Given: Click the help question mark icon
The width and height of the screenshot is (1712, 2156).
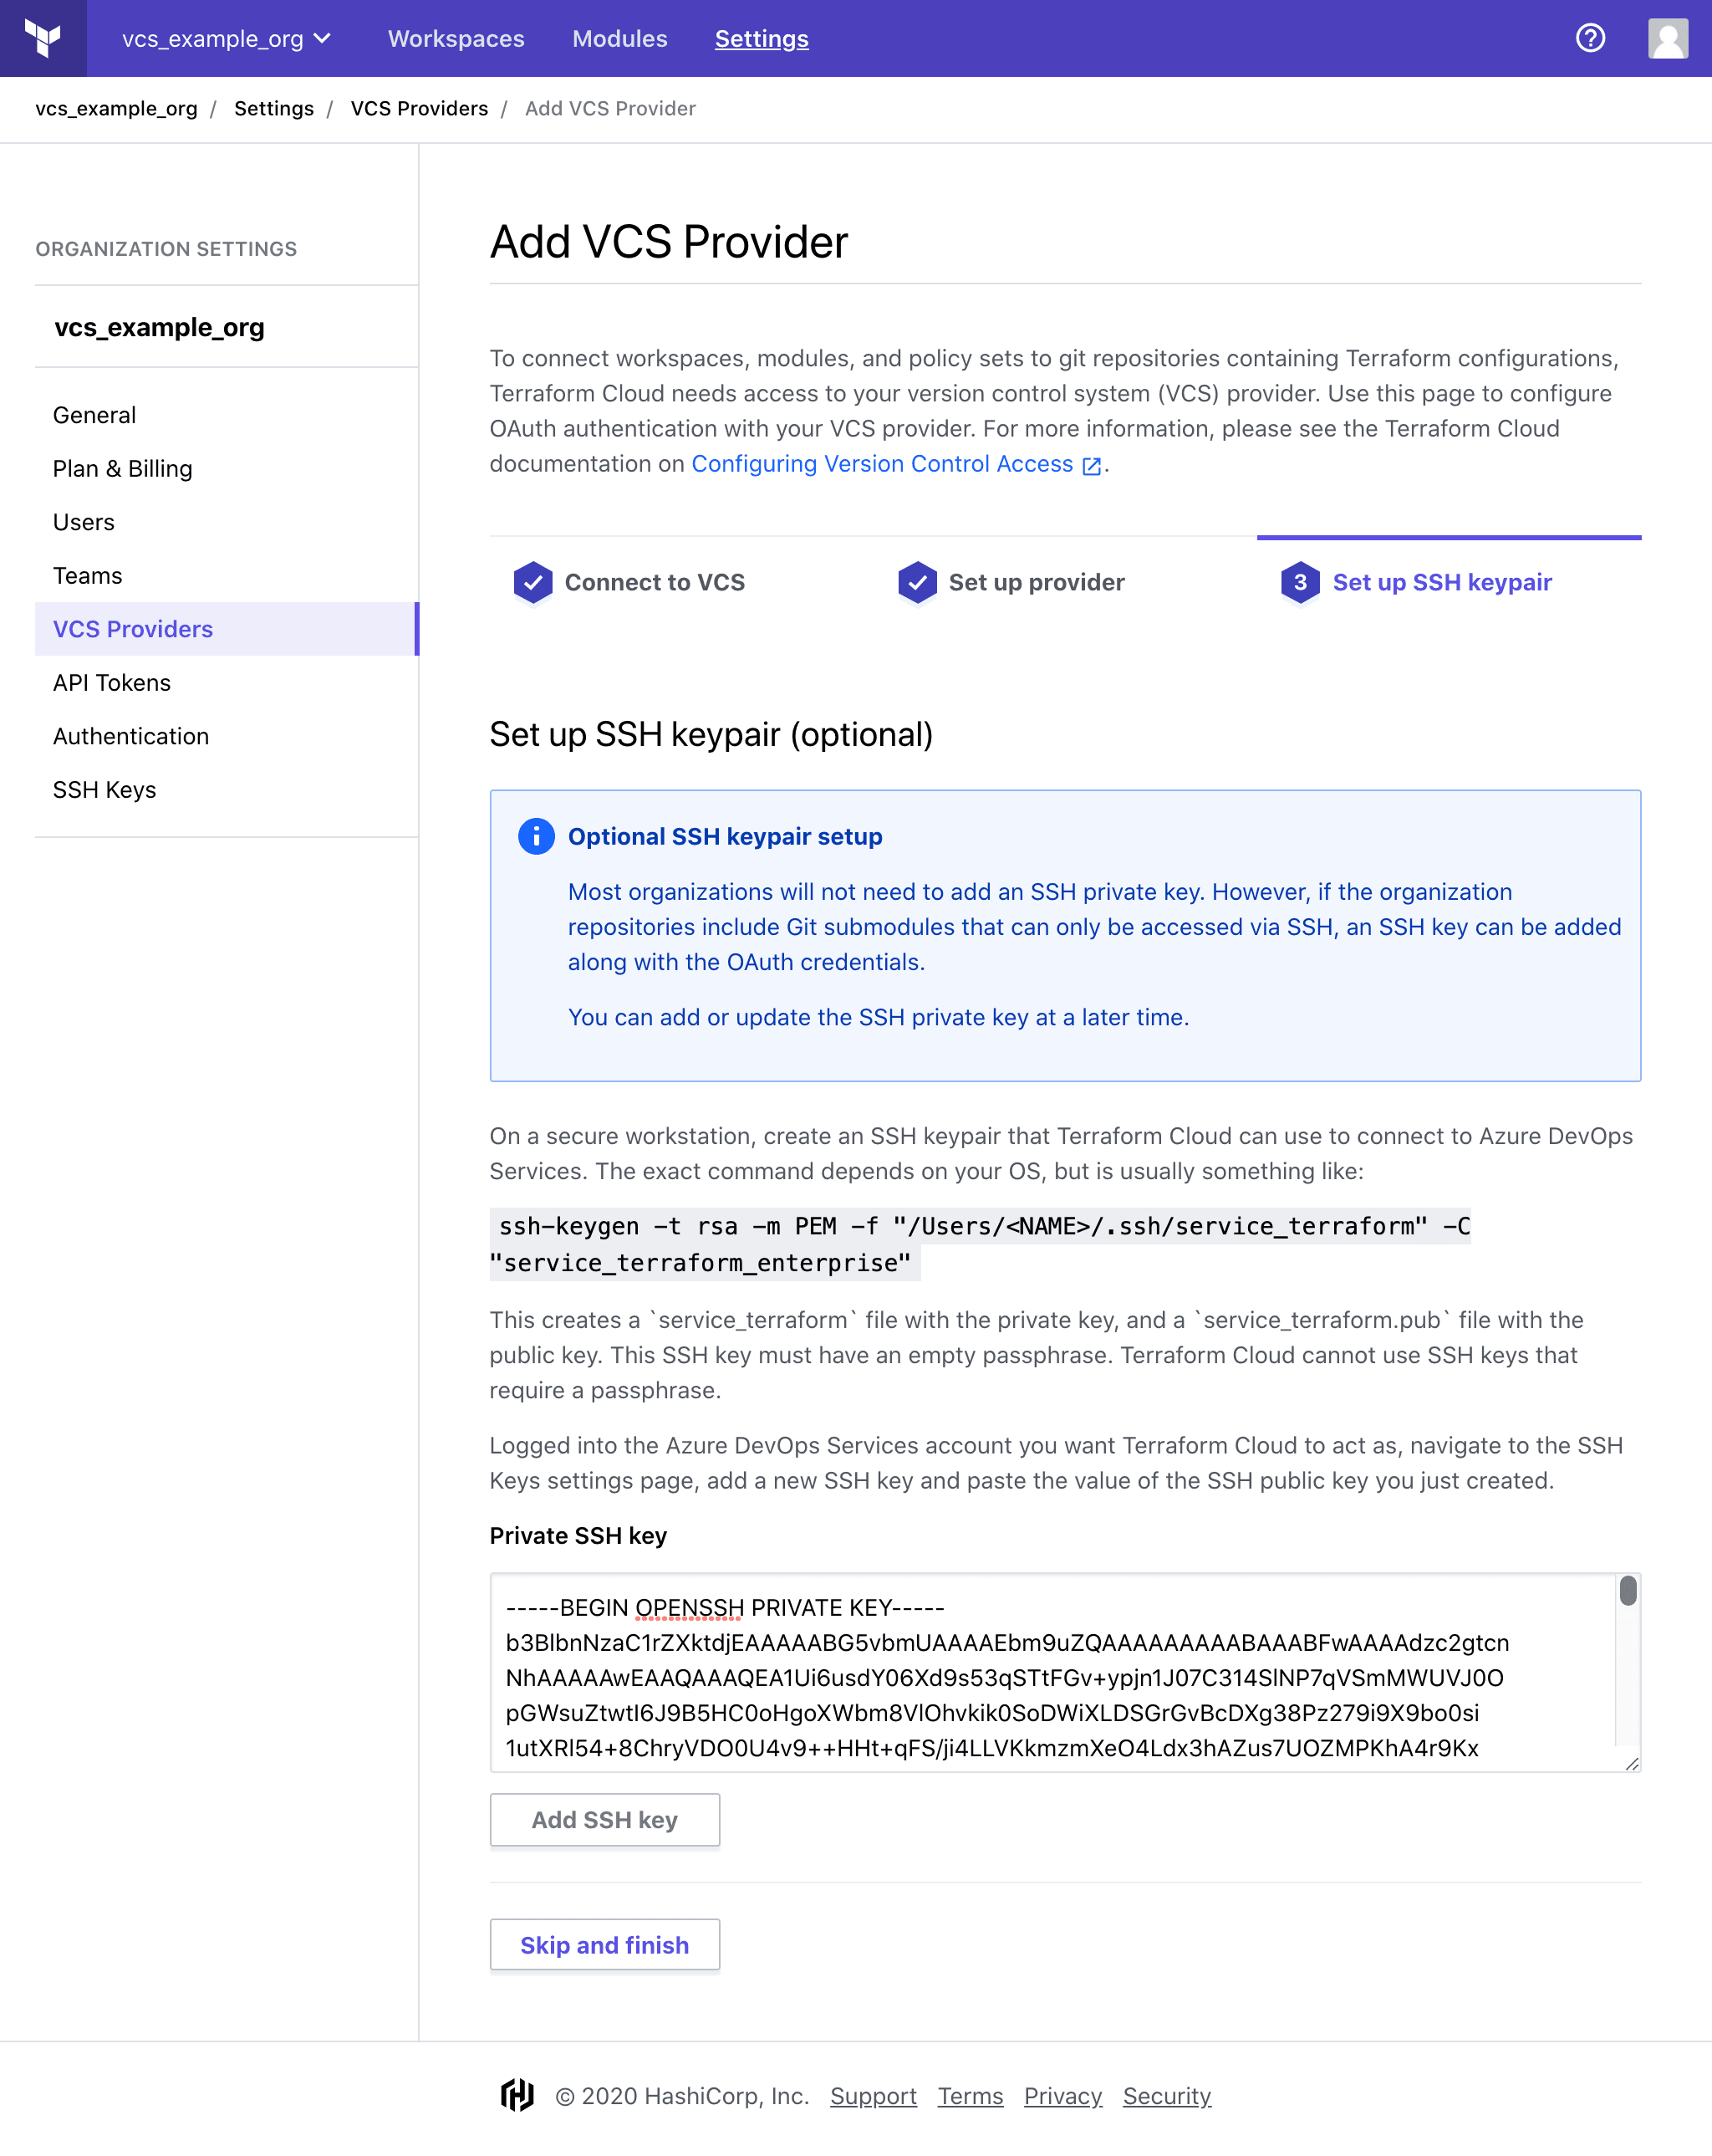Looking at the screenshot, I should (1590, 38).
